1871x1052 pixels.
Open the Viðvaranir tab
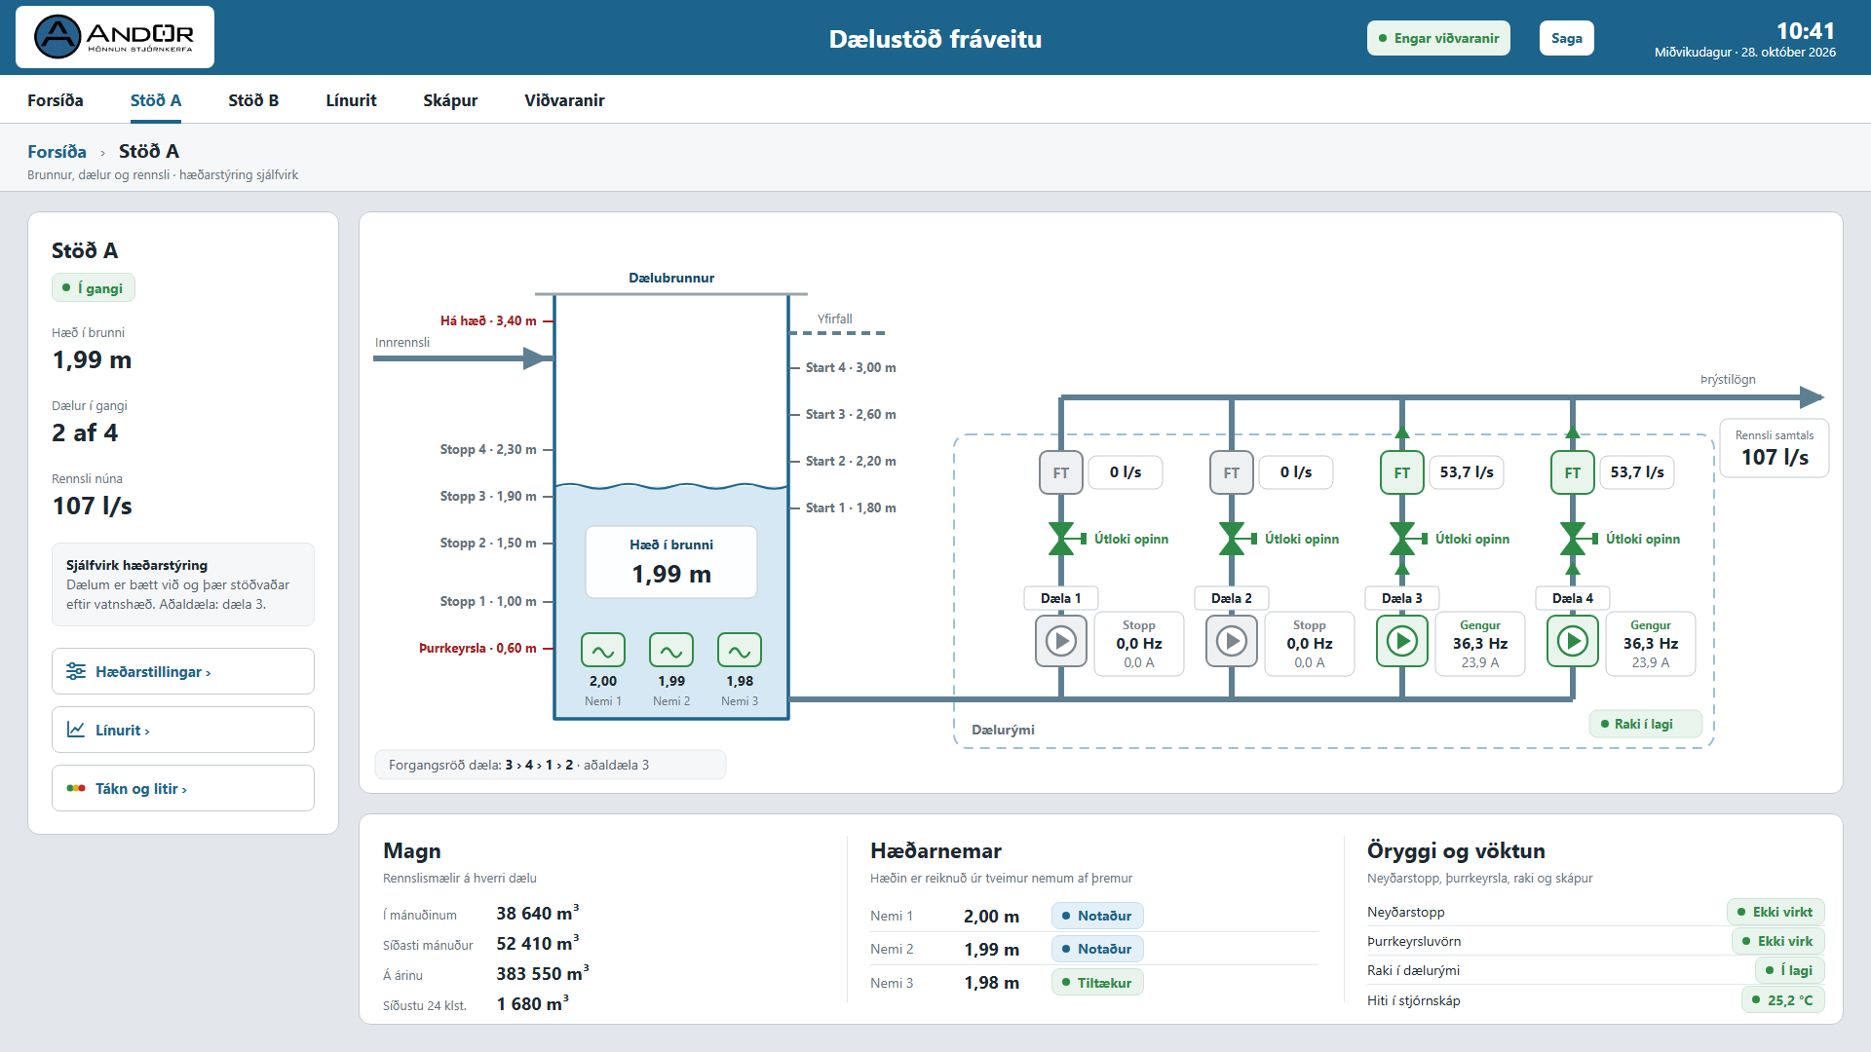click(564, 100)
